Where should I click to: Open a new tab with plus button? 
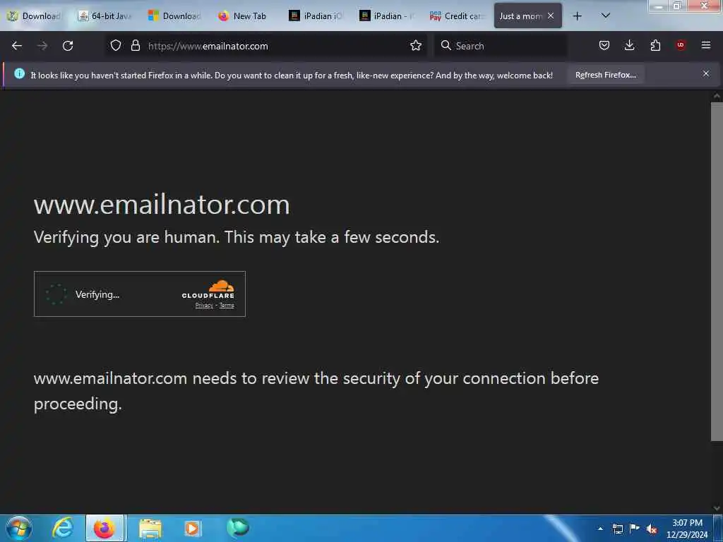577,16
